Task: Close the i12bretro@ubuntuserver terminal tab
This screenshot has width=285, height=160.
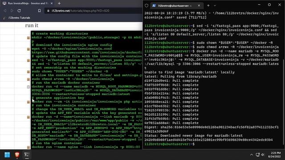Action: [x=199, y=6]
